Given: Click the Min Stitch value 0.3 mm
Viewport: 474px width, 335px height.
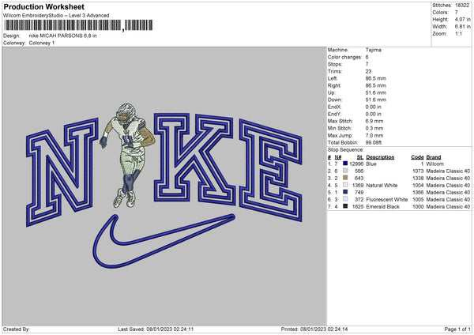Looking at the screenshot, I should pos(374,128).
